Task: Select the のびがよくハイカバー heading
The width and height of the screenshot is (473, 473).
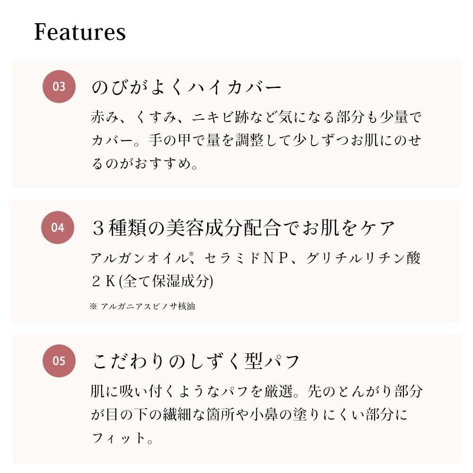Action: (x=186, y=88)
